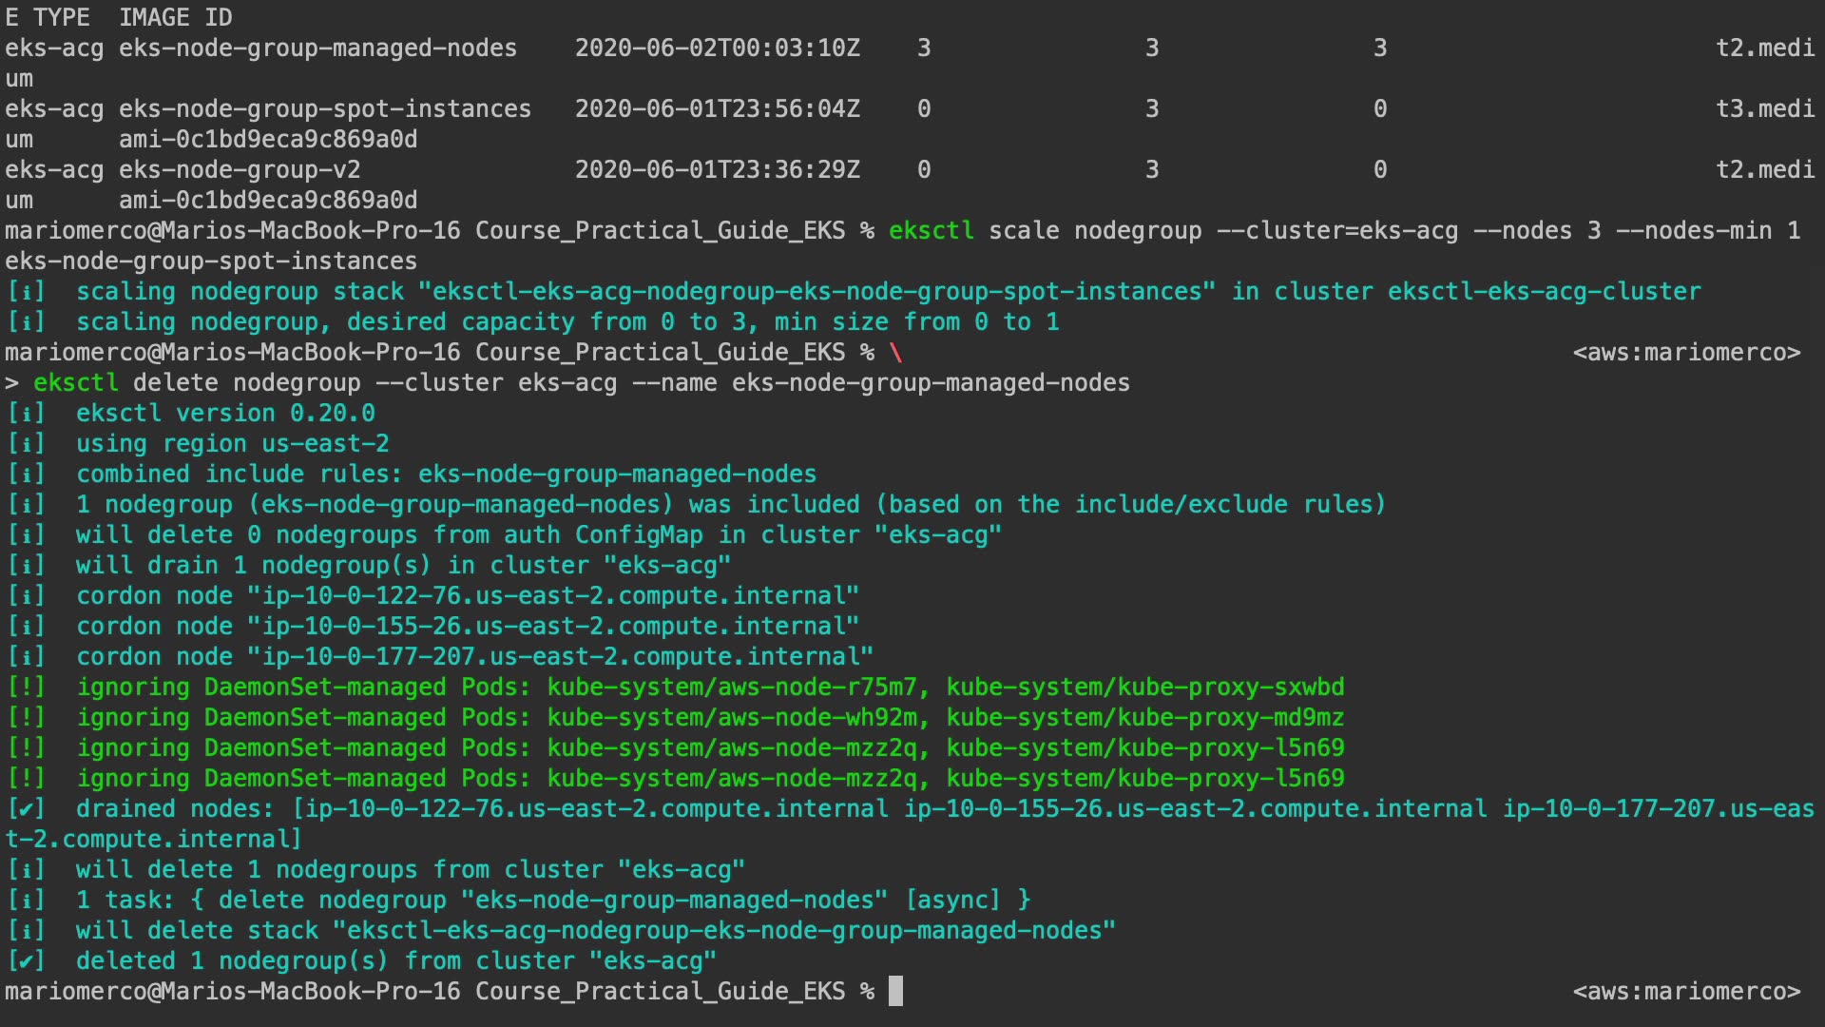Click the green eksctl delete command word
Image resolution: width=1825 pixels, height=1027 pixels.
coord(76,383)
